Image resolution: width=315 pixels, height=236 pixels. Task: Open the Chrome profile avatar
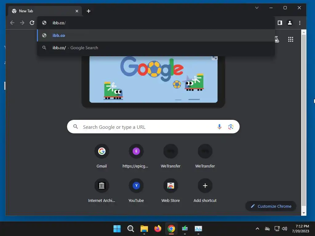click(x=290, y=23)
